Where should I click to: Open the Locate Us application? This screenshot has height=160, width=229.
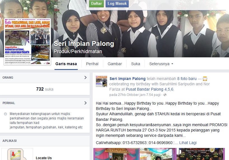44,158
